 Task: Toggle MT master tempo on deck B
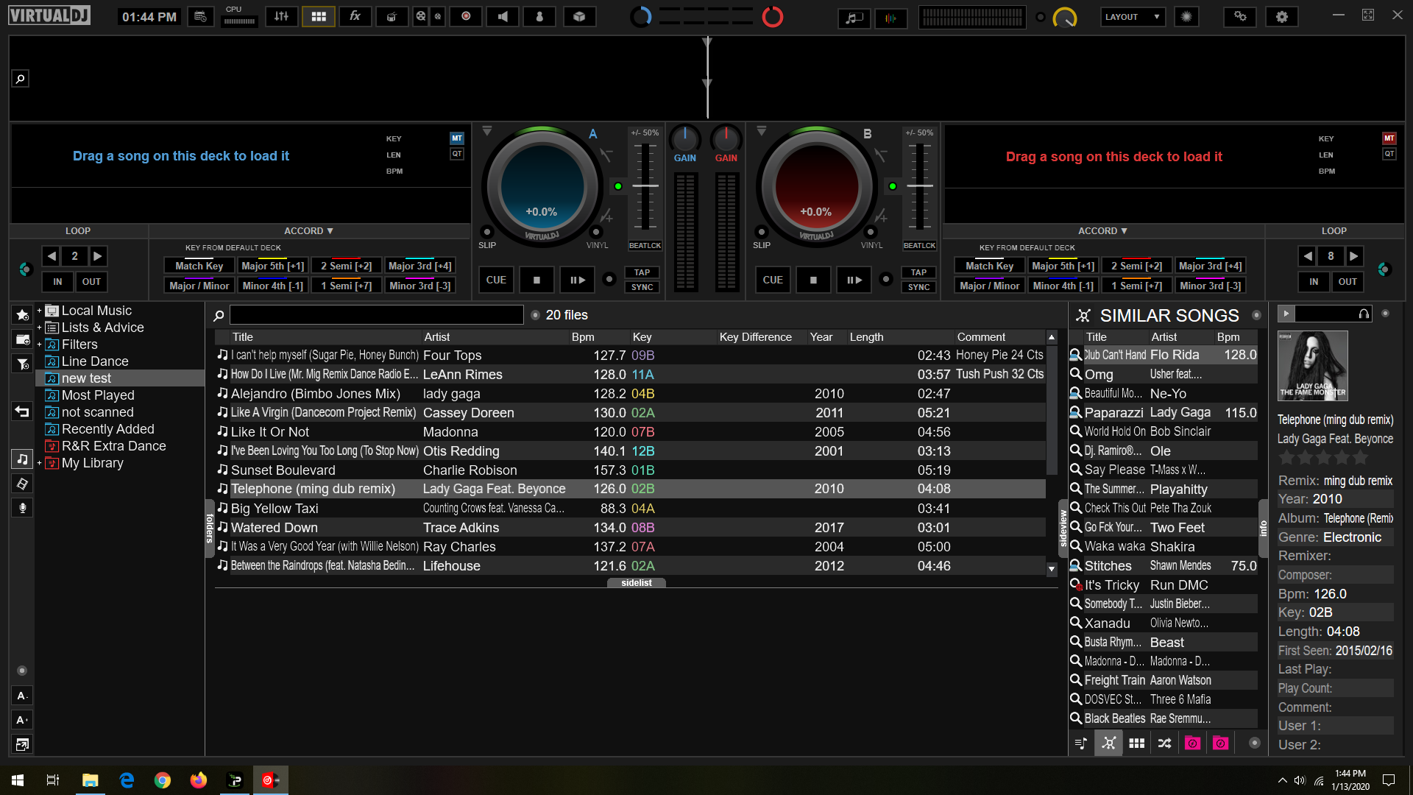[1389, 138]
